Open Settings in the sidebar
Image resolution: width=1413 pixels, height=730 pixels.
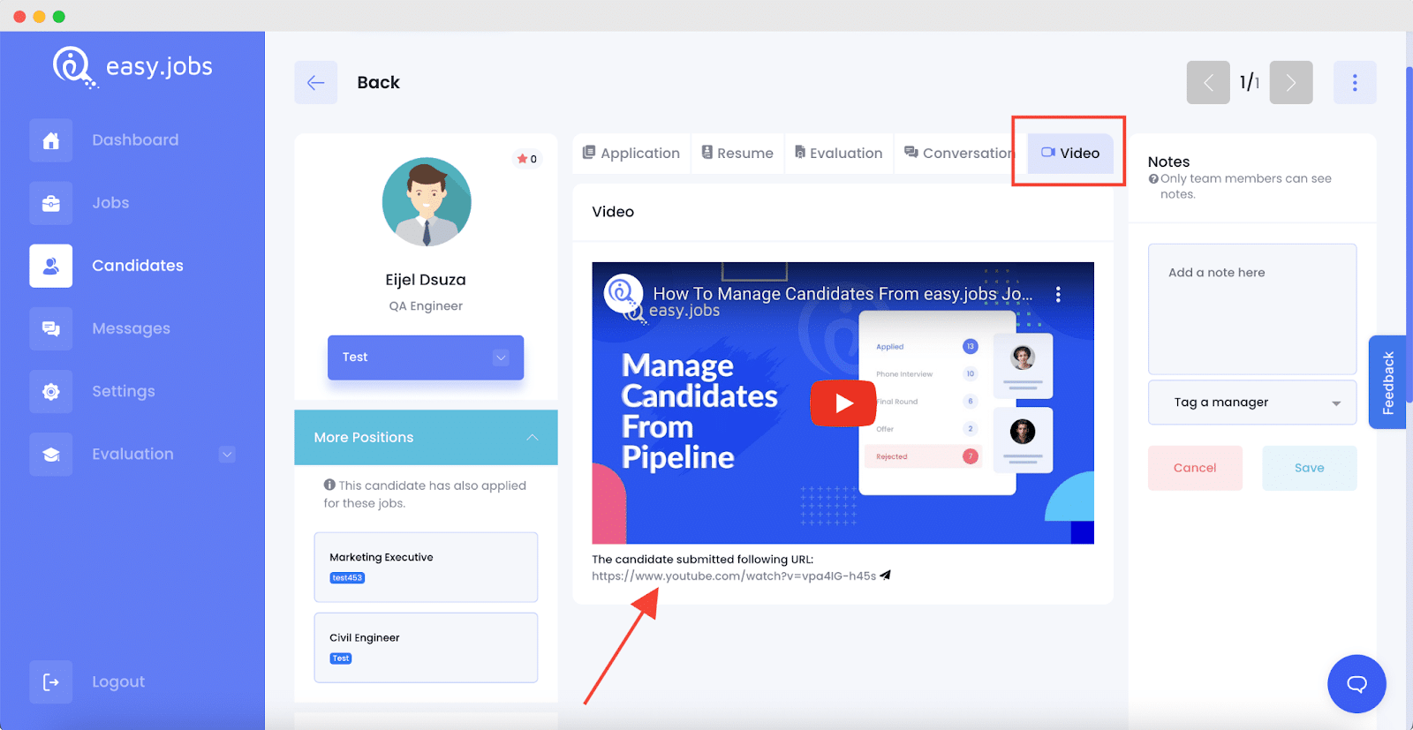pos(124,391)
